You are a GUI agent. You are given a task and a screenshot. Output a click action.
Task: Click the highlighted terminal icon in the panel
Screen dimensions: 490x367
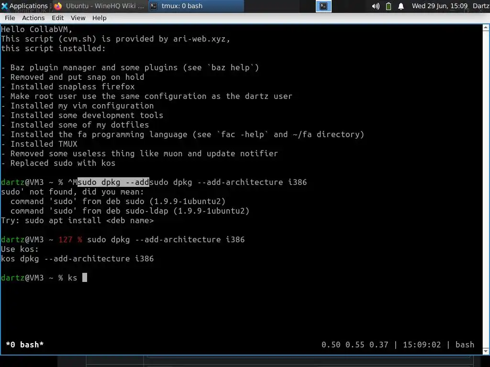(x=323, y=6)
